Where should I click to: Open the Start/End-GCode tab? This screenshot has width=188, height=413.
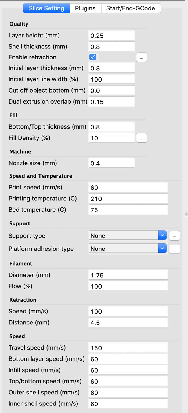131,8
